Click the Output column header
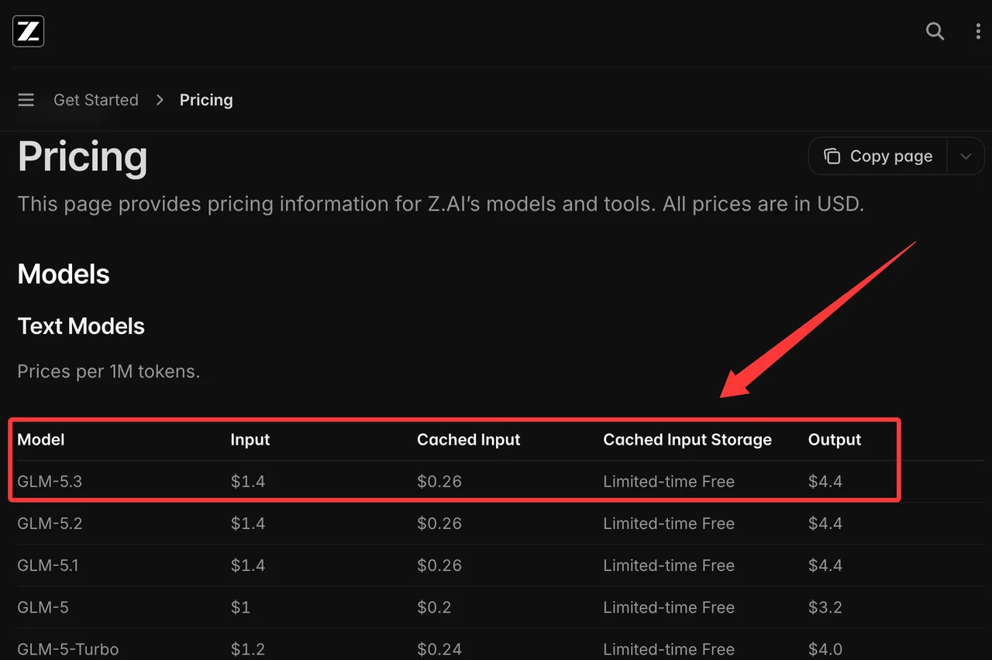Screen dimensions: 992x660 (835, 440)
